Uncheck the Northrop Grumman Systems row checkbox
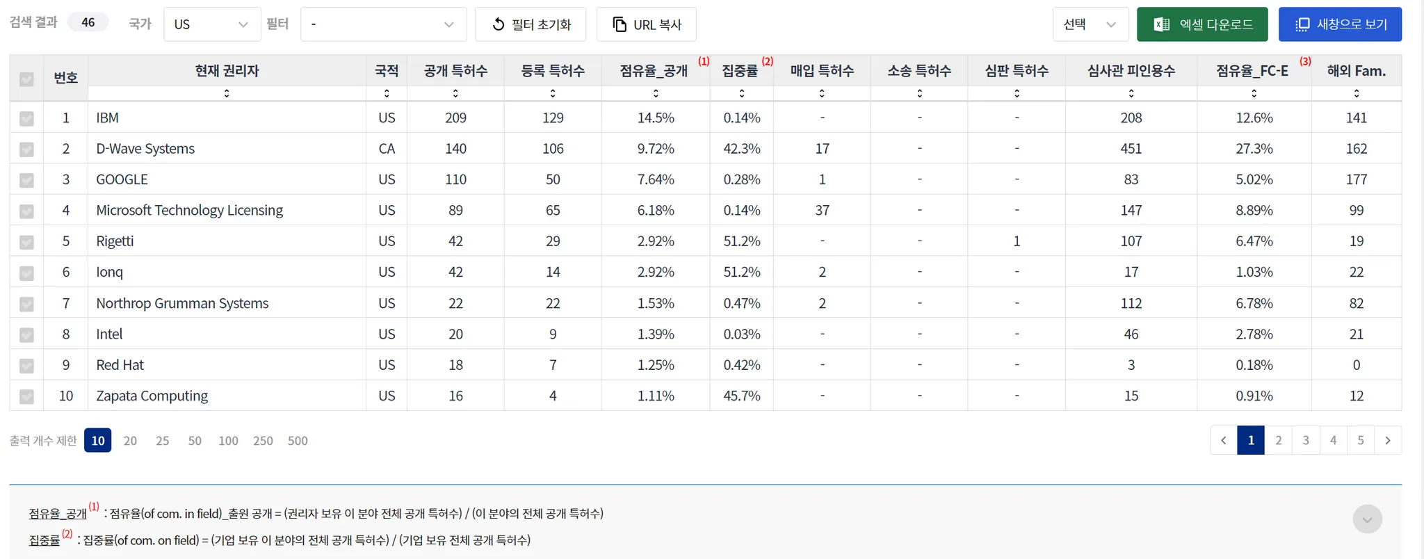Viewport: 1424px width, 559px height. coord(26,304)
